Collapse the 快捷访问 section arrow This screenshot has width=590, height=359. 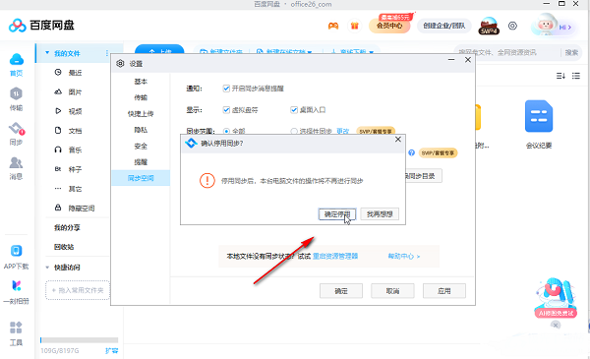pos(47,268)
